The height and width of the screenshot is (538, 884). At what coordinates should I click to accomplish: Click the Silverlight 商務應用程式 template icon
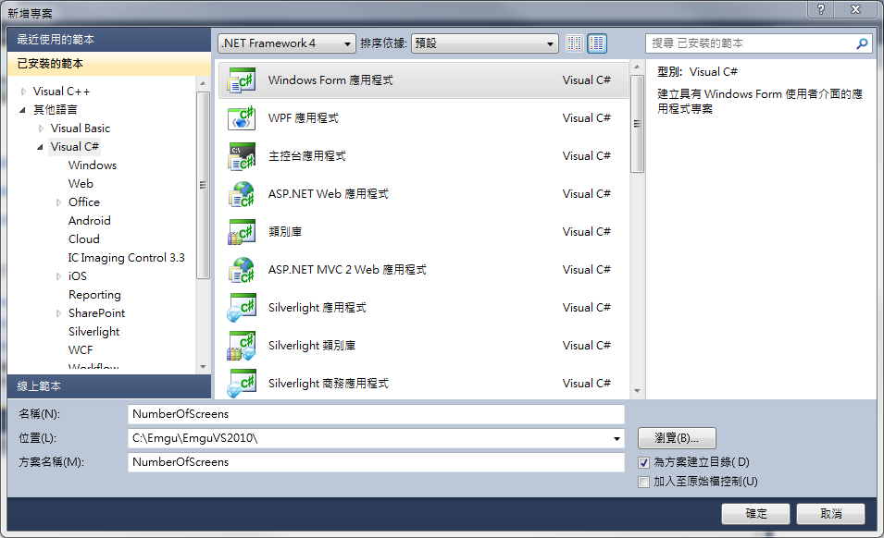pos(242,384)
